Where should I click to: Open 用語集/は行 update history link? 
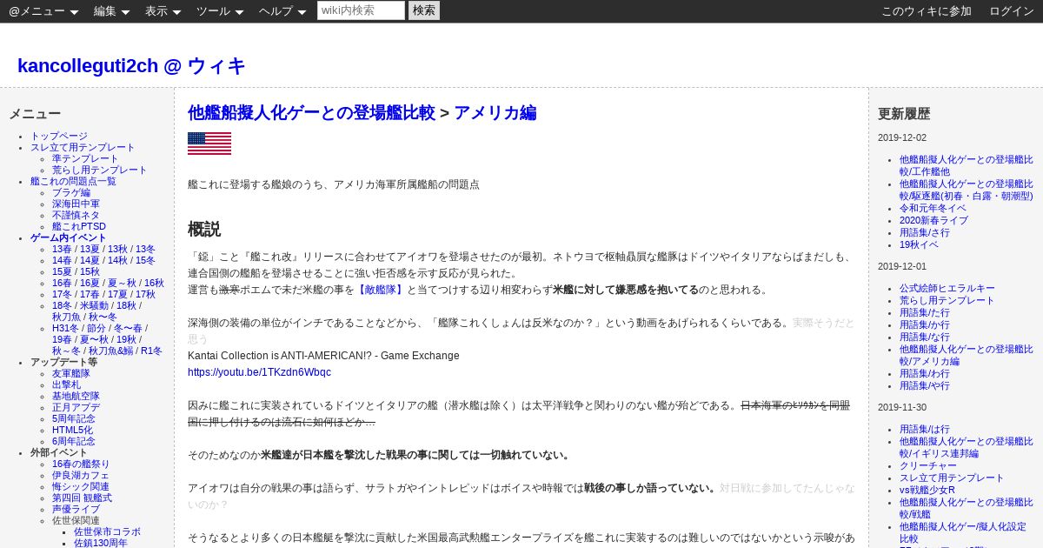point(925,430)
